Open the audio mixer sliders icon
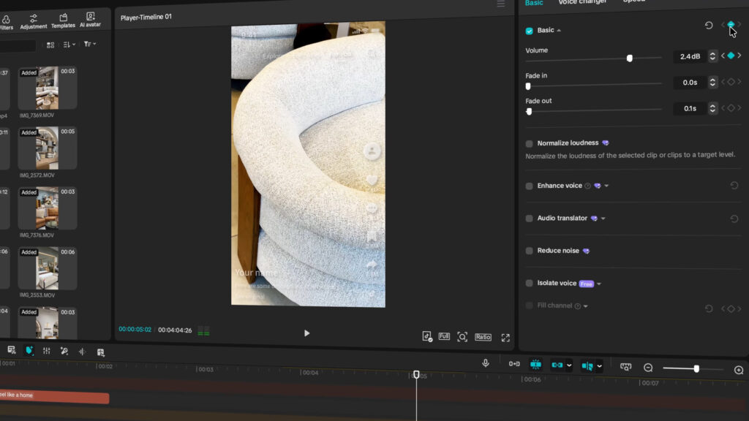Screen dimensions: 749x421 coord(46,351)
